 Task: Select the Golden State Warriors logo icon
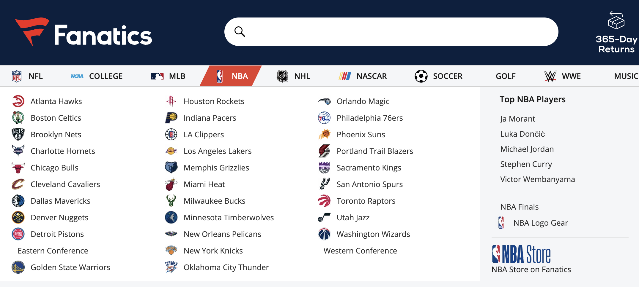click(18, 267)
